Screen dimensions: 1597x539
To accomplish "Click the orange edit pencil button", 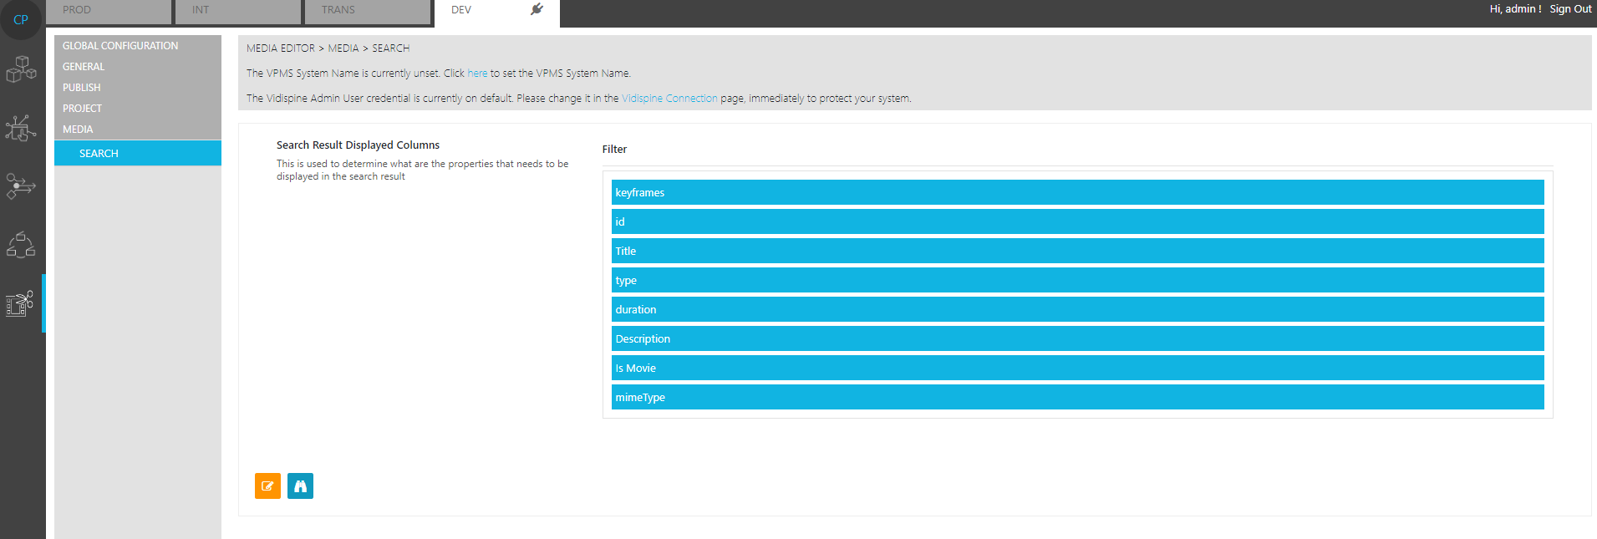I will point(267,486).
